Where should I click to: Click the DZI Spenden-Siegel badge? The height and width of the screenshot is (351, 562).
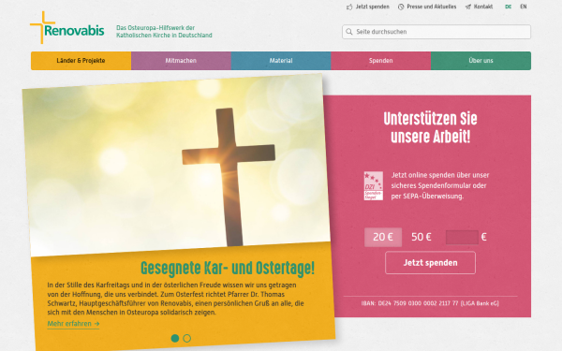coord(373,185)
